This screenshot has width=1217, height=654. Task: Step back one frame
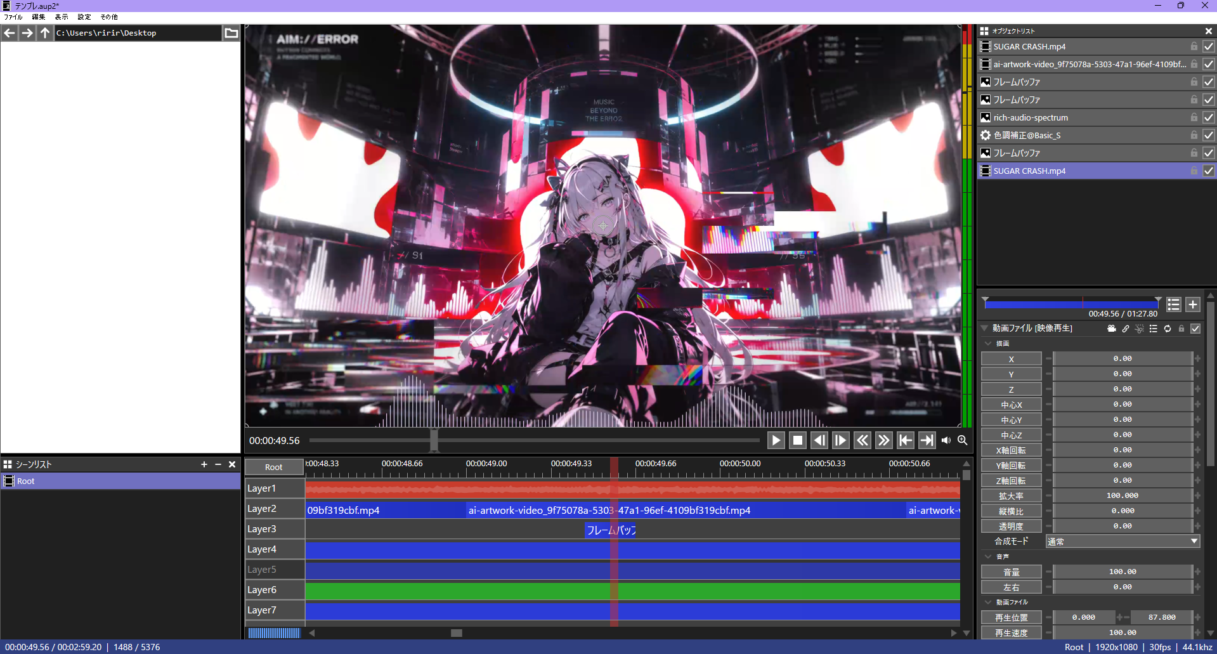coord(819,440)
